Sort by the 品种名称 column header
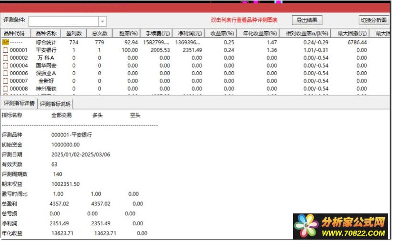393x241 pixels. point(46,33)
